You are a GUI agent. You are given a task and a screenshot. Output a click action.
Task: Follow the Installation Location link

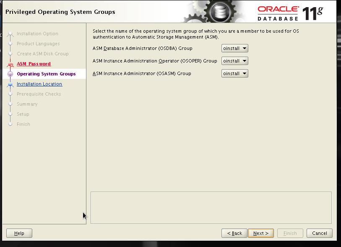pyautogui.click(x=39, y=83)
